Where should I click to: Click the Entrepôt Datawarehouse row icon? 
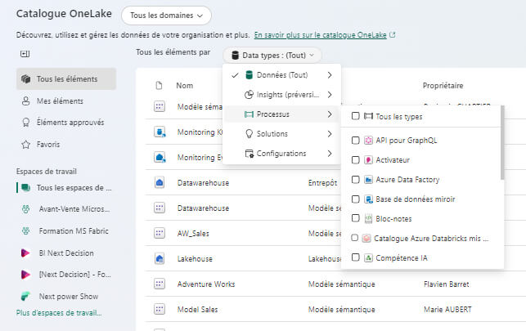(160, 182)
